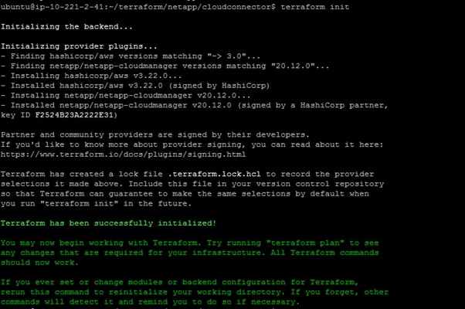Click the version constraint "20.12.0" in quotes
Viewport: 465px width, 309px height.
click(293, 66)
